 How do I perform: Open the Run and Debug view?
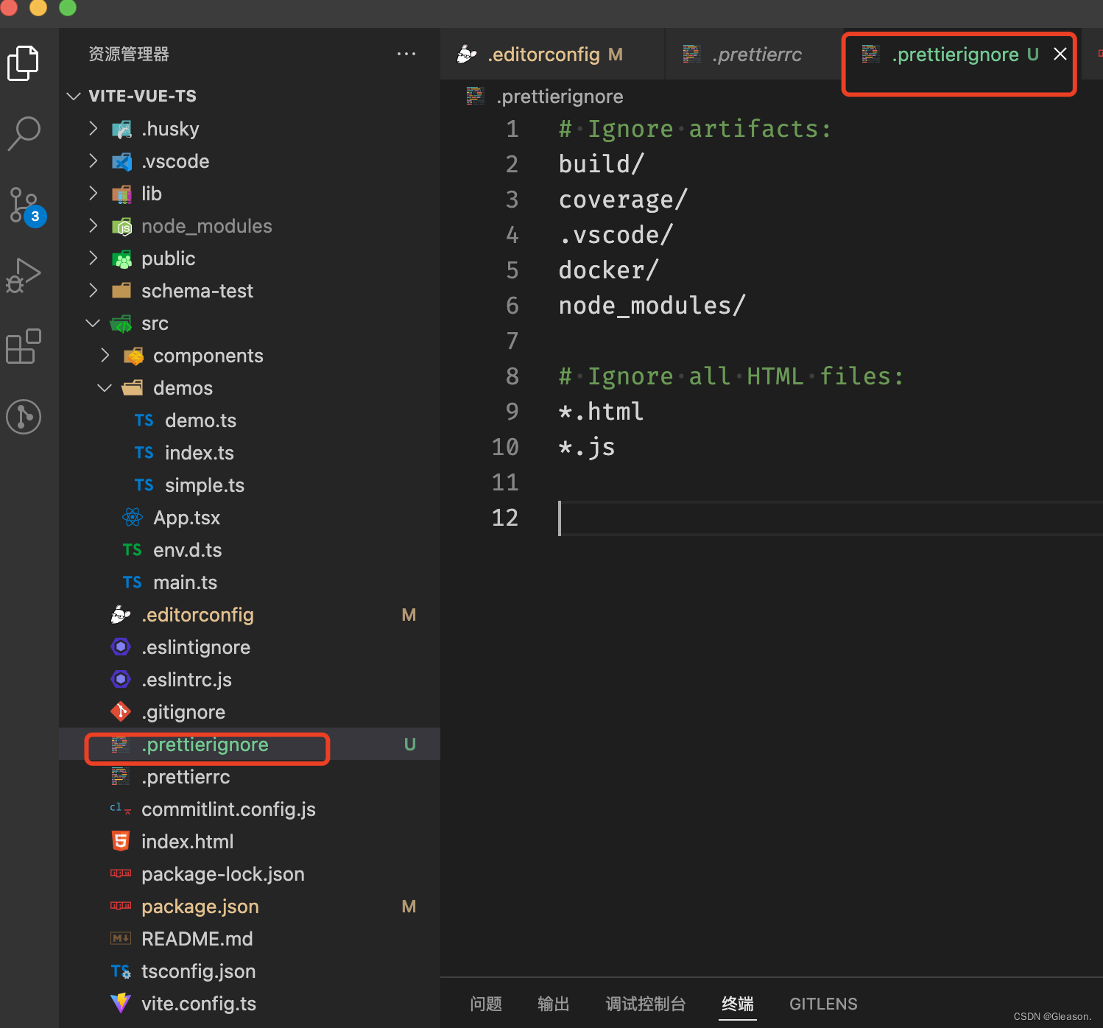click(x=24, y=276)
